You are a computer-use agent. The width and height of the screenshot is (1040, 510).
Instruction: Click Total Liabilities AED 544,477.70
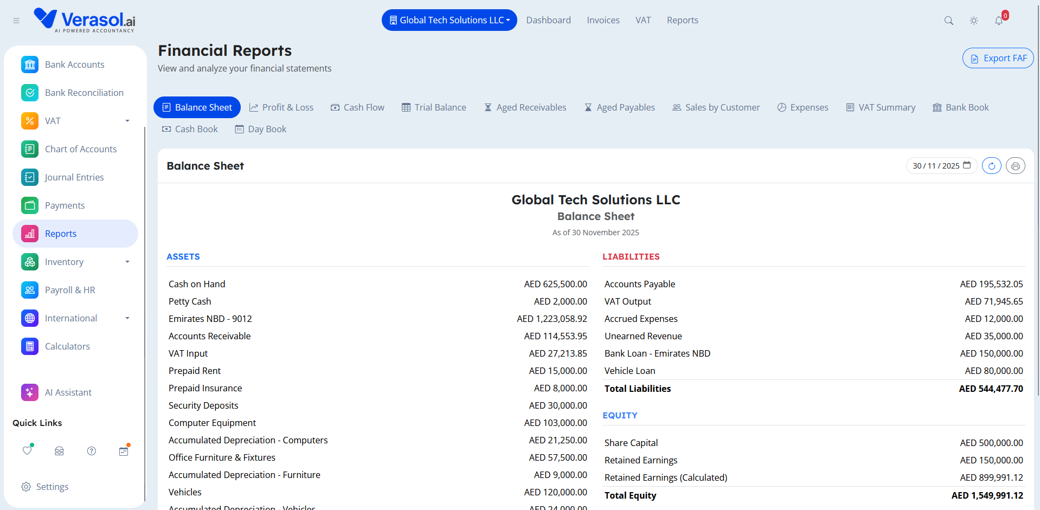[814, 389]
